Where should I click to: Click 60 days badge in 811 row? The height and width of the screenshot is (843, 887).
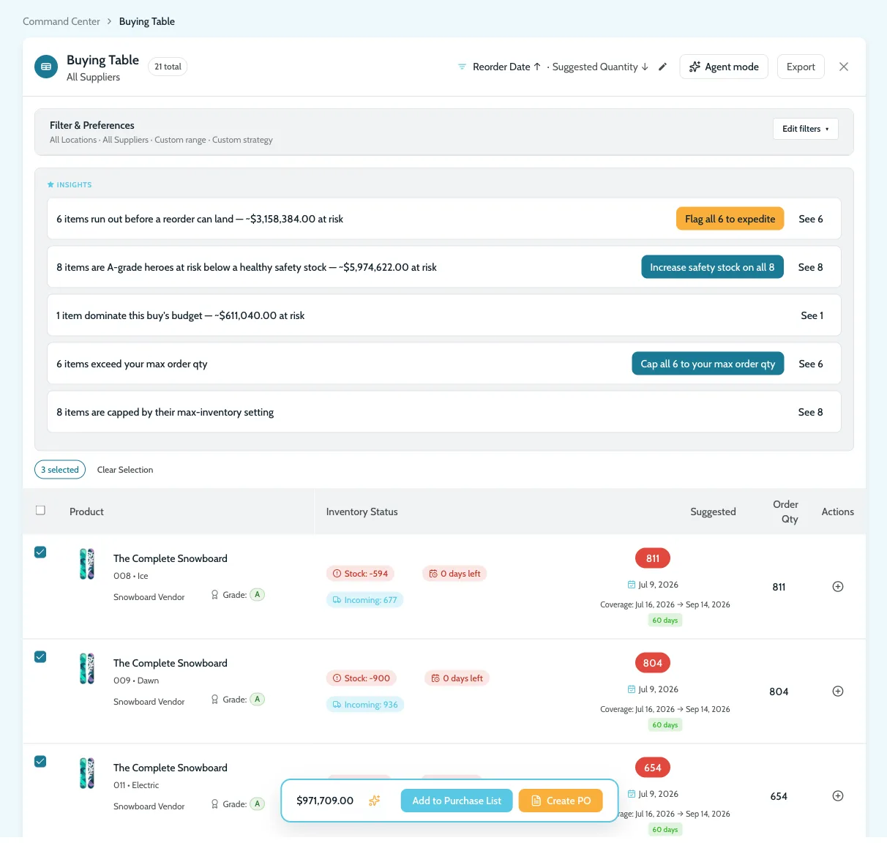point(665,620)
